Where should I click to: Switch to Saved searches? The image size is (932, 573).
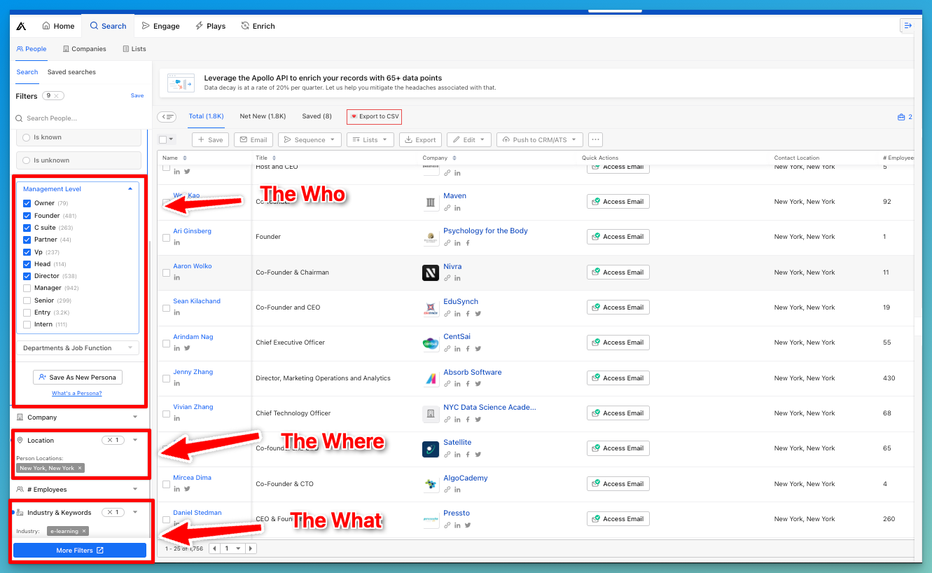[x=71, y=72]
